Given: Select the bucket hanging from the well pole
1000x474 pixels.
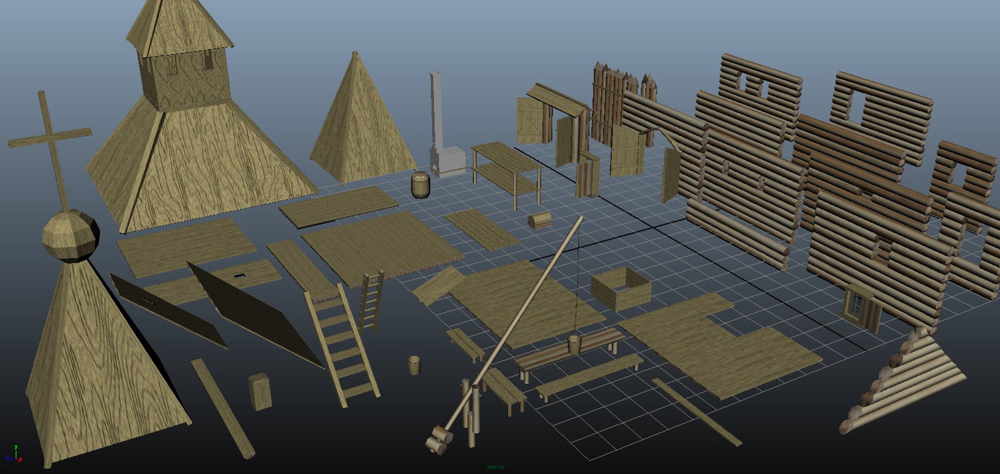Looking at the screenshot, I should pyautogui.click(x=574, y=345).
